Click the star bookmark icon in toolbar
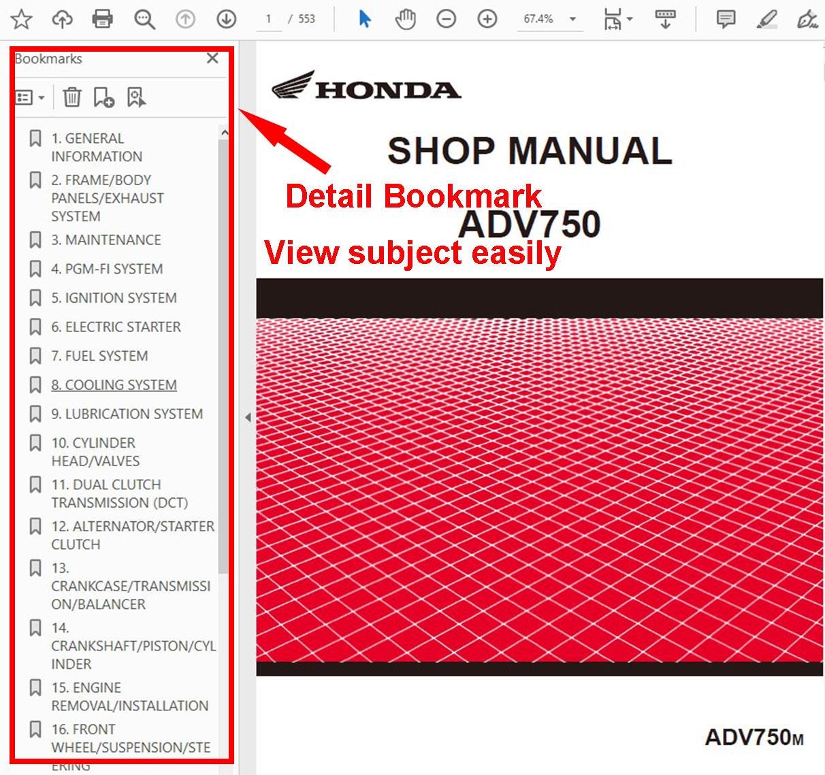 click(22, 19)
